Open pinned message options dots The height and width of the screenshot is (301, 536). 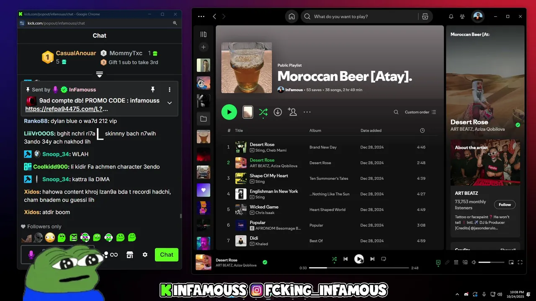point(170,89)
